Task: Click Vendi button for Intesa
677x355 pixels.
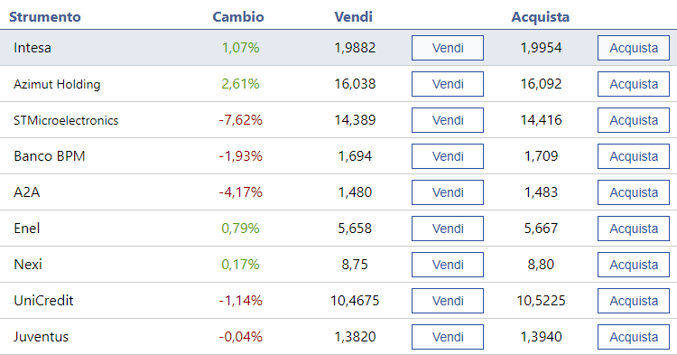Action: (448, 48)
